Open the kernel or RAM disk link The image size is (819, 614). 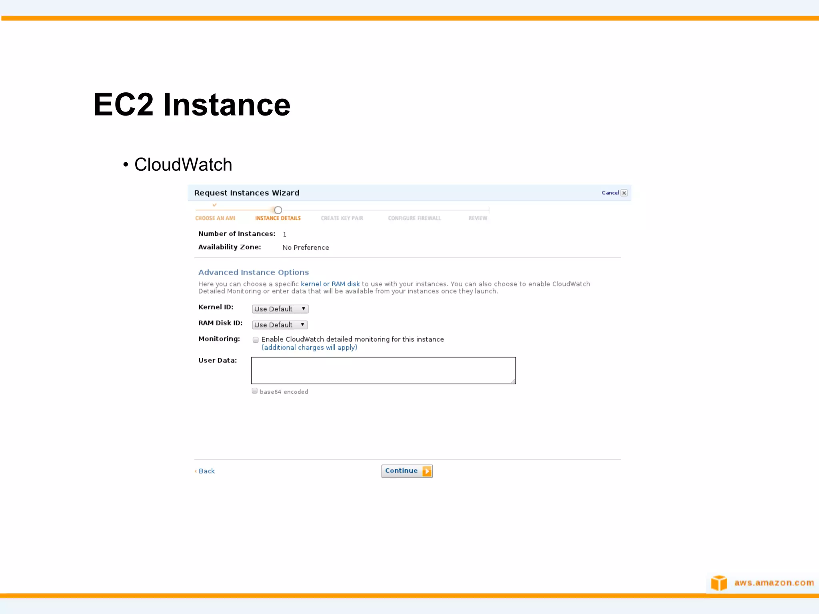[x=330, y=284]
